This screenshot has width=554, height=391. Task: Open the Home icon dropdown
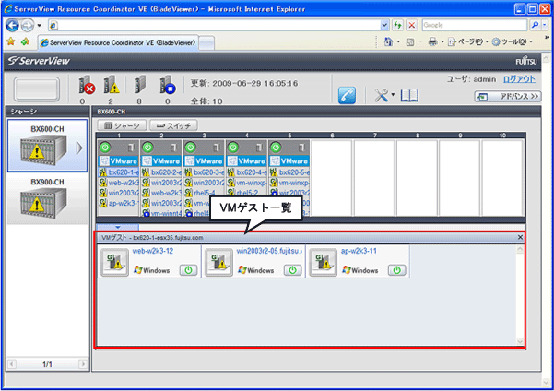(398, 42)
